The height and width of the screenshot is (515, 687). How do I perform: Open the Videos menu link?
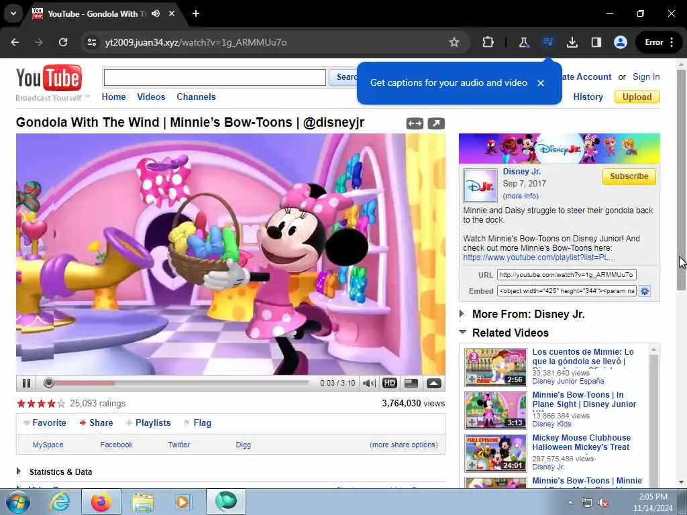pyautogui.click(x=151, y=97)
